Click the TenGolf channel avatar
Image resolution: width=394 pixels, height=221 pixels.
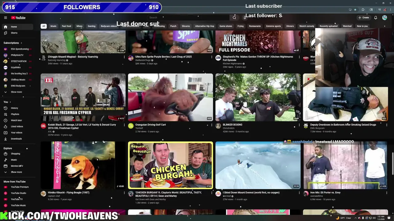131,126
